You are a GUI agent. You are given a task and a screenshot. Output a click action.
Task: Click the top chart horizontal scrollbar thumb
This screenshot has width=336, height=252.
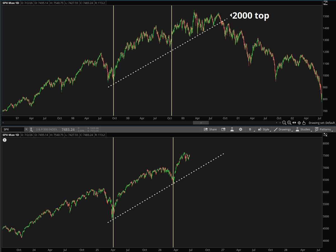pos(200,123)
